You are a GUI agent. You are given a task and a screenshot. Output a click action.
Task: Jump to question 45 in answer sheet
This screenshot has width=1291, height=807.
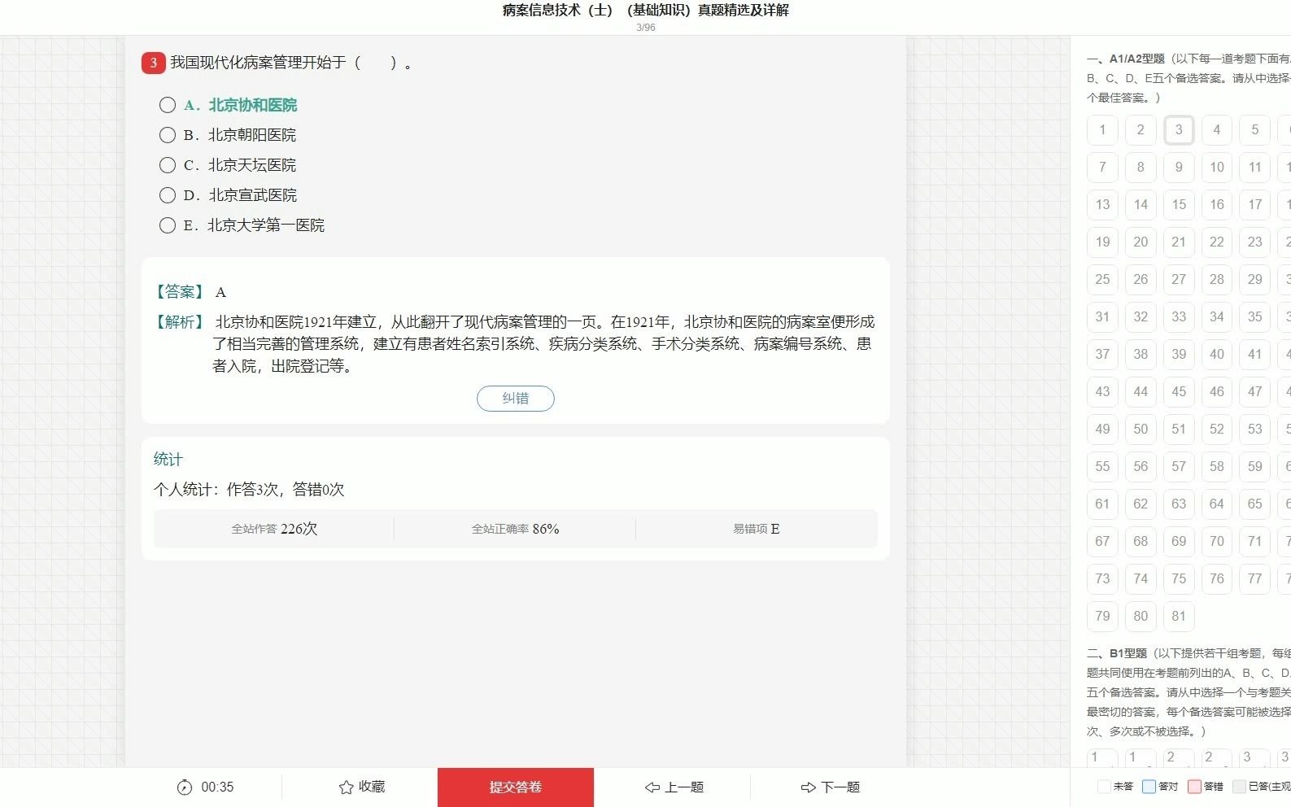tap(1179, 392)
